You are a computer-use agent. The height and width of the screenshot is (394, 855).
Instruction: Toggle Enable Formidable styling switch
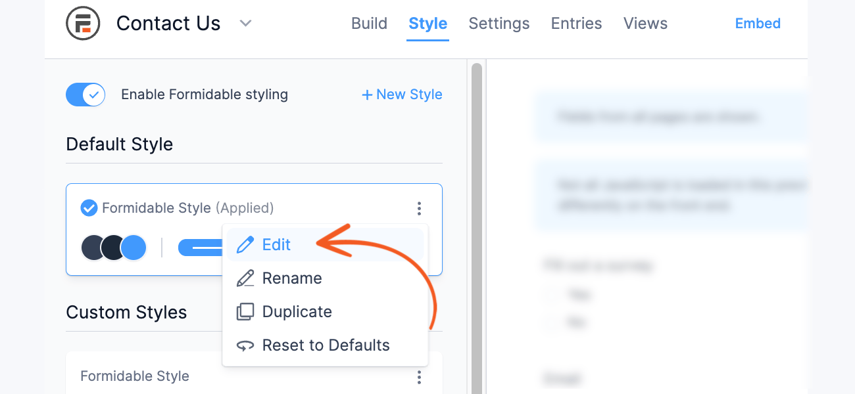(x=85, y=95)
